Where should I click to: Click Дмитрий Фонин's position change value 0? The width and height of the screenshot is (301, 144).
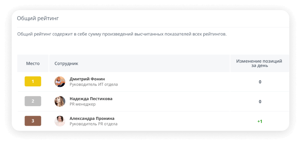260,82
